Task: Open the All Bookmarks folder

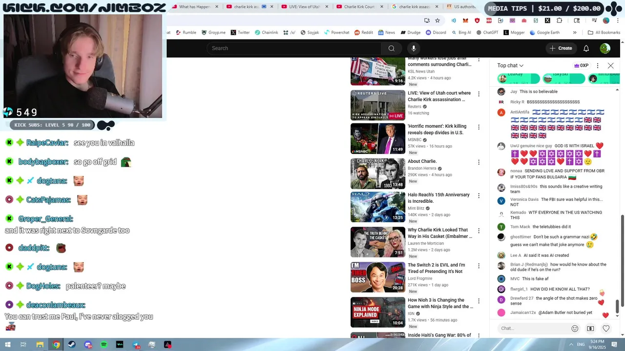Action: pyautogui.click(x=604, y=33)
